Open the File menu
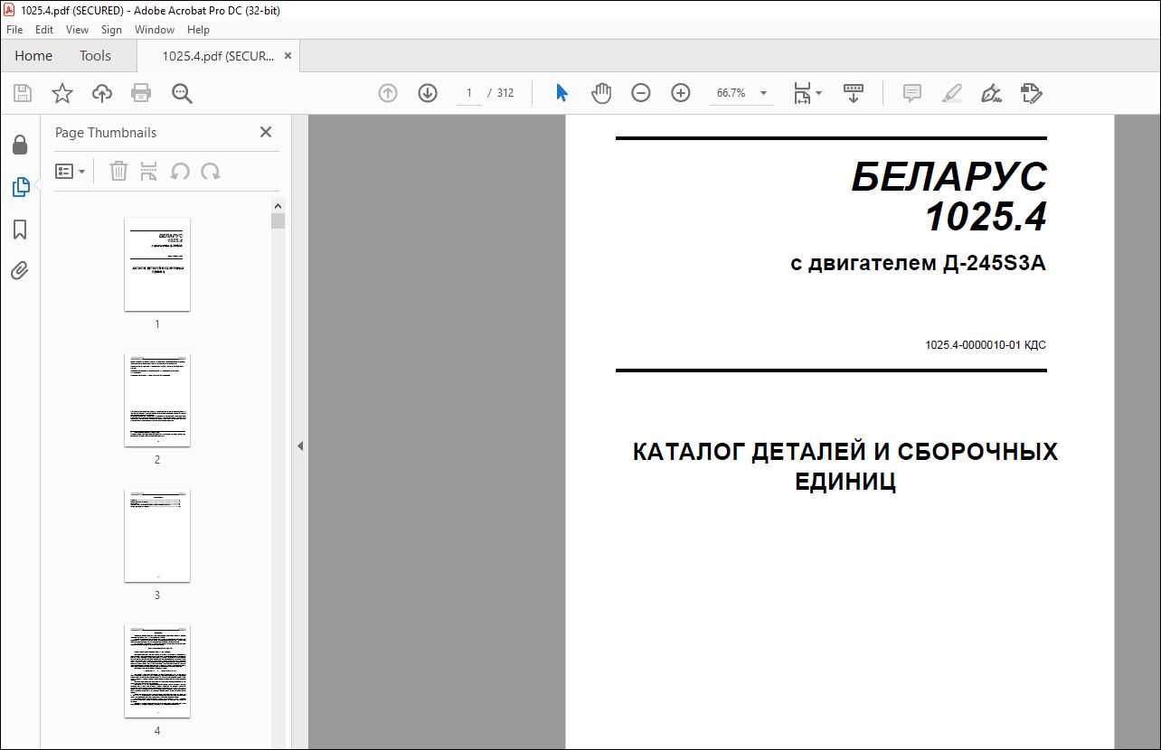The image size is (1161, 750). click(14, 30)
